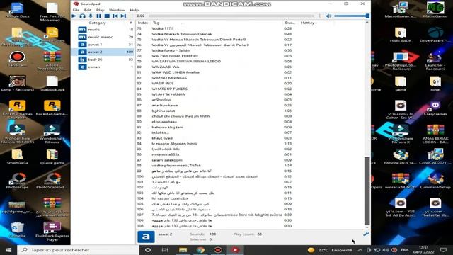Open the Windows Start menu
453x255 pixels.
click(8, 250)
